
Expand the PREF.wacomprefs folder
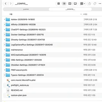[5, 70]
